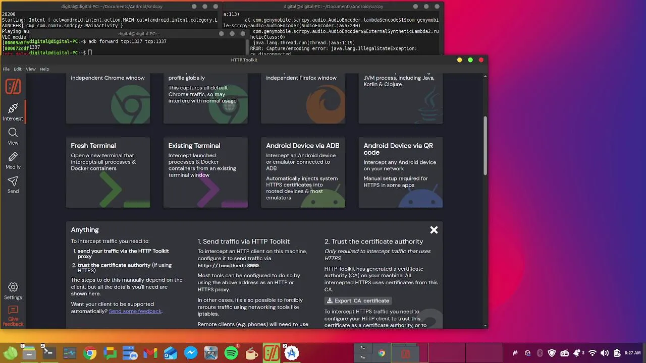Open the notifications bell in tray

point(577,353)
